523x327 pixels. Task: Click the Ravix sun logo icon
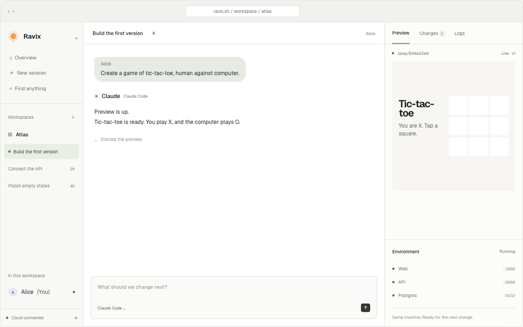coord(13,36)
